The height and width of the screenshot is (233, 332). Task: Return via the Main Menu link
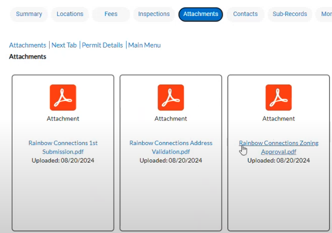point(144,45)
